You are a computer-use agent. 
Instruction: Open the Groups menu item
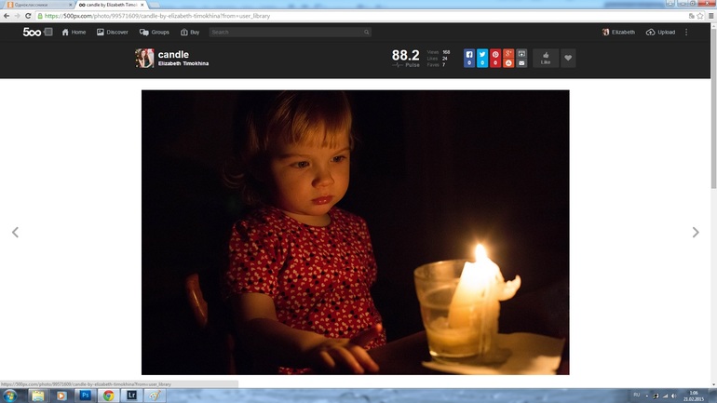[155, 32]
